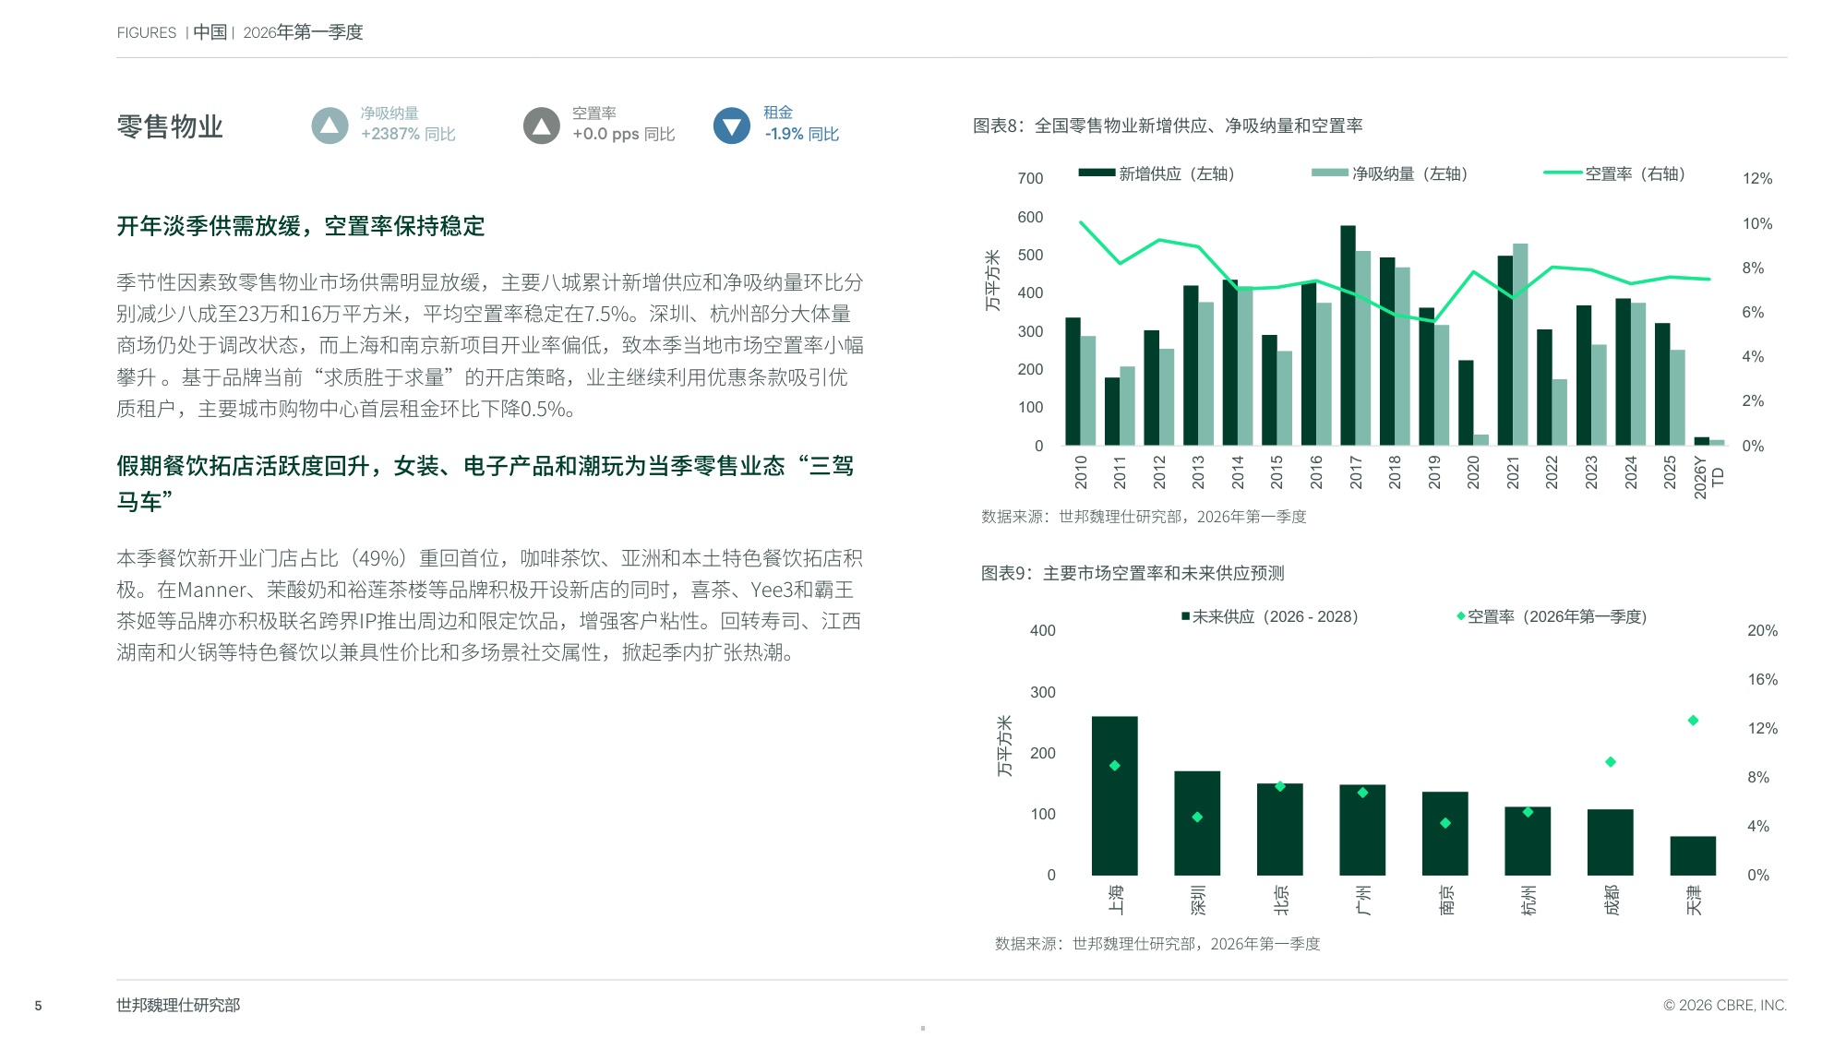The height and width of the screenshot is (1038, 1846).
Task: Click the 成都 vacancy rate diamond marker
Action: coord(1611,762)
